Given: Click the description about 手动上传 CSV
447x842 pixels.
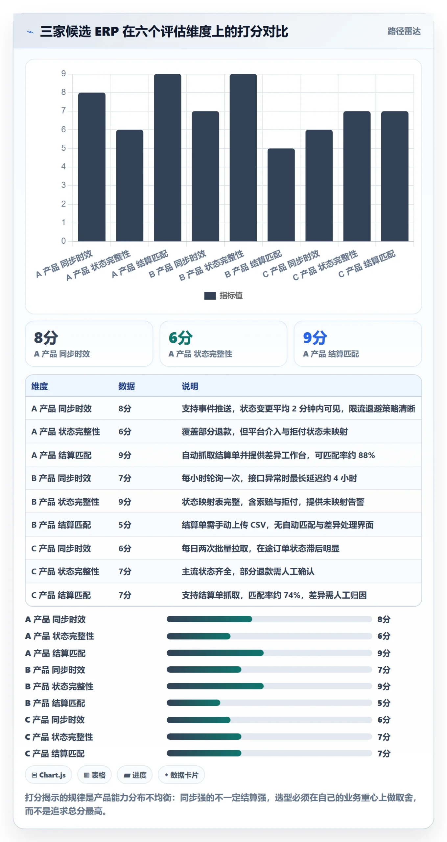Looking at the screenshot, I should tap(278, 525).
